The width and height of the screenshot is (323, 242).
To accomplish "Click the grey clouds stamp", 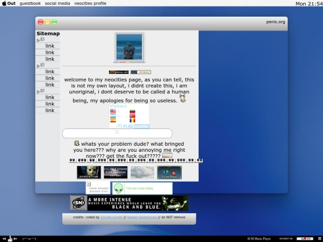I will (x=142, y=173).
